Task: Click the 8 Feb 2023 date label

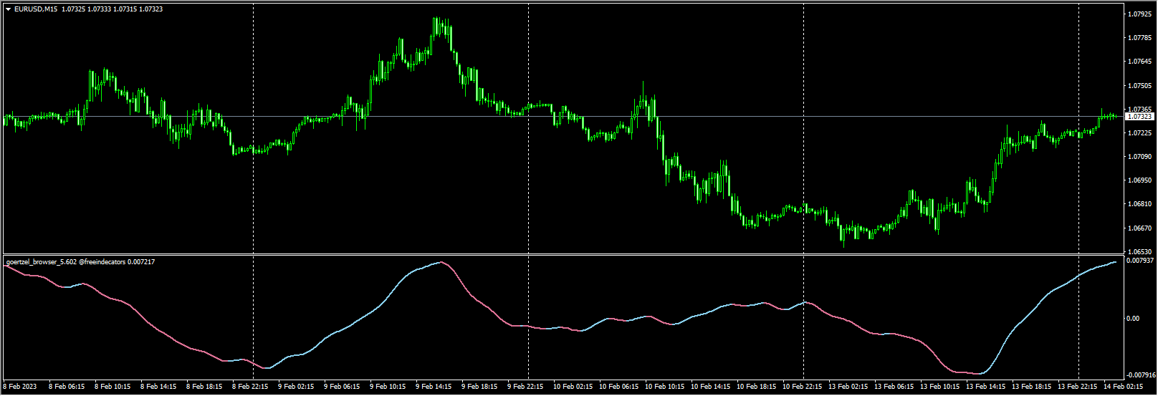Action: click(19, 387)
